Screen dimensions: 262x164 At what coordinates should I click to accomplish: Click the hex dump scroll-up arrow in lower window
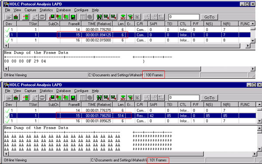[259, 128]
